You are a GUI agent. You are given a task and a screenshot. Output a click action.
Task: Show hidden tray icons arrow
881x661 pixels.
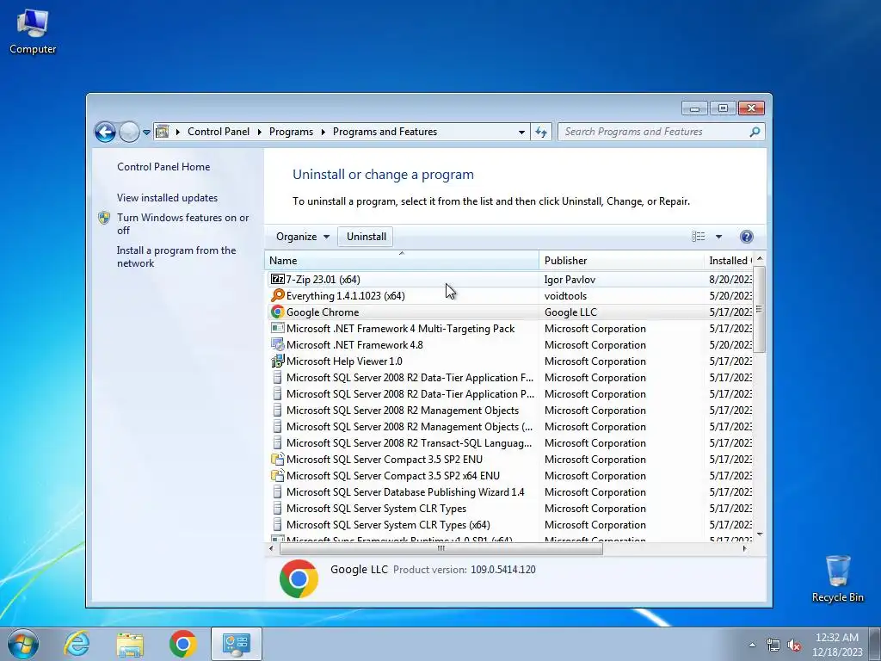click(x=752, y=645)
